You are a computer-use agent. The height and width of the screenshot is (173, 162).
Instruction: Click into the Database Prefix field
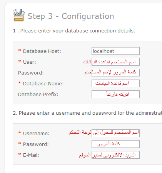click(115, 94)
